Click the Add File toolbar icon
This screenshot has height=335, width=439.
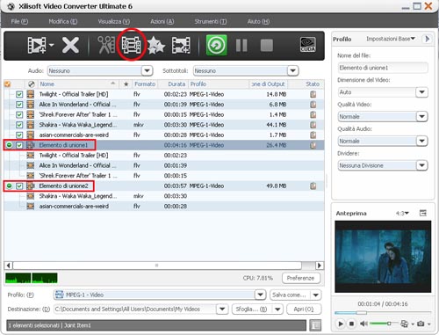point(37,45)
